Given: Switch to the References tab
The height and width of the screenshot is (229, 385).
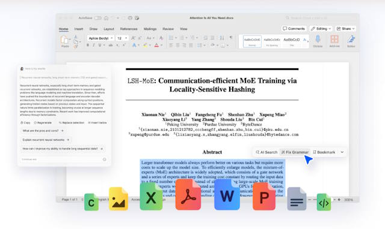Looking at the screenshot, I should [129, 29].
